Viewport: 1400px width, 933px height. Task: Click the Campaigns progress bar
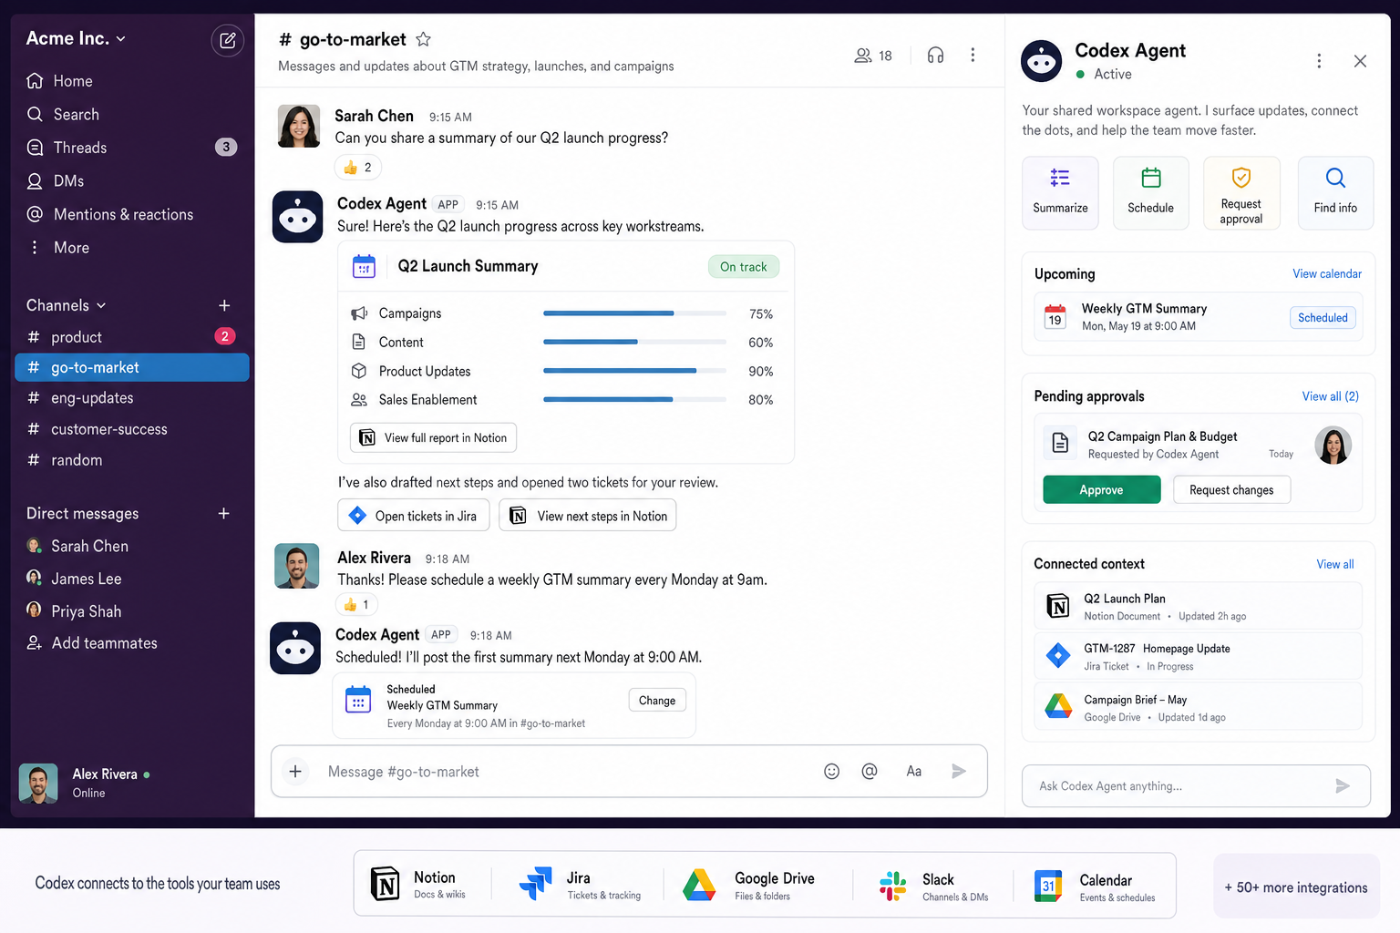pos(634,313)
